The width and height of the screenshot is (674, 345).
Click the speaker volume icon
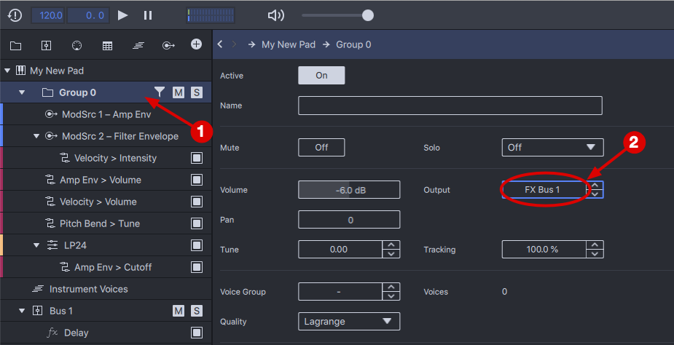pyautogui.click(x=275, y=15)
